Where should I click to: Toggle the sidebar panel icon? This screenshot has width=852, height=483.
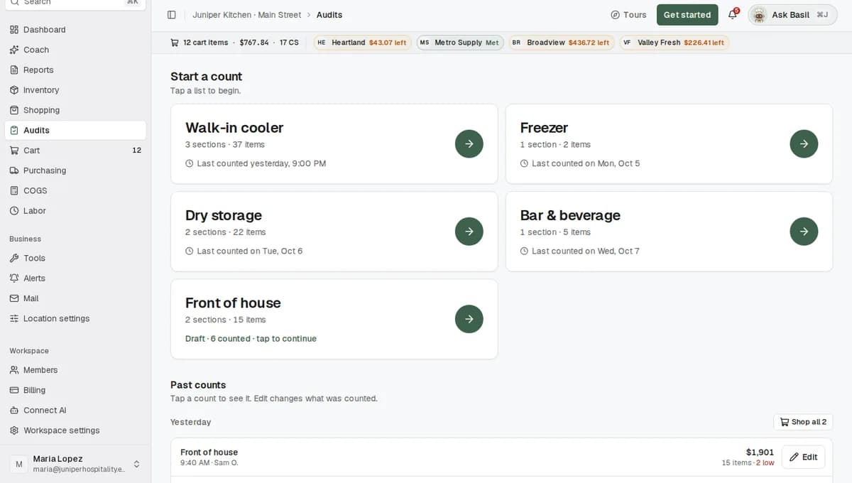171,15
